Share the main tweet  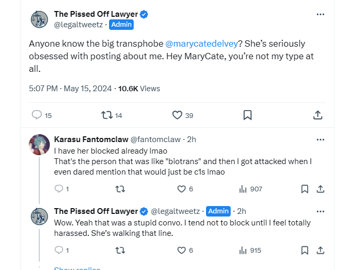[x=318, y=115]
